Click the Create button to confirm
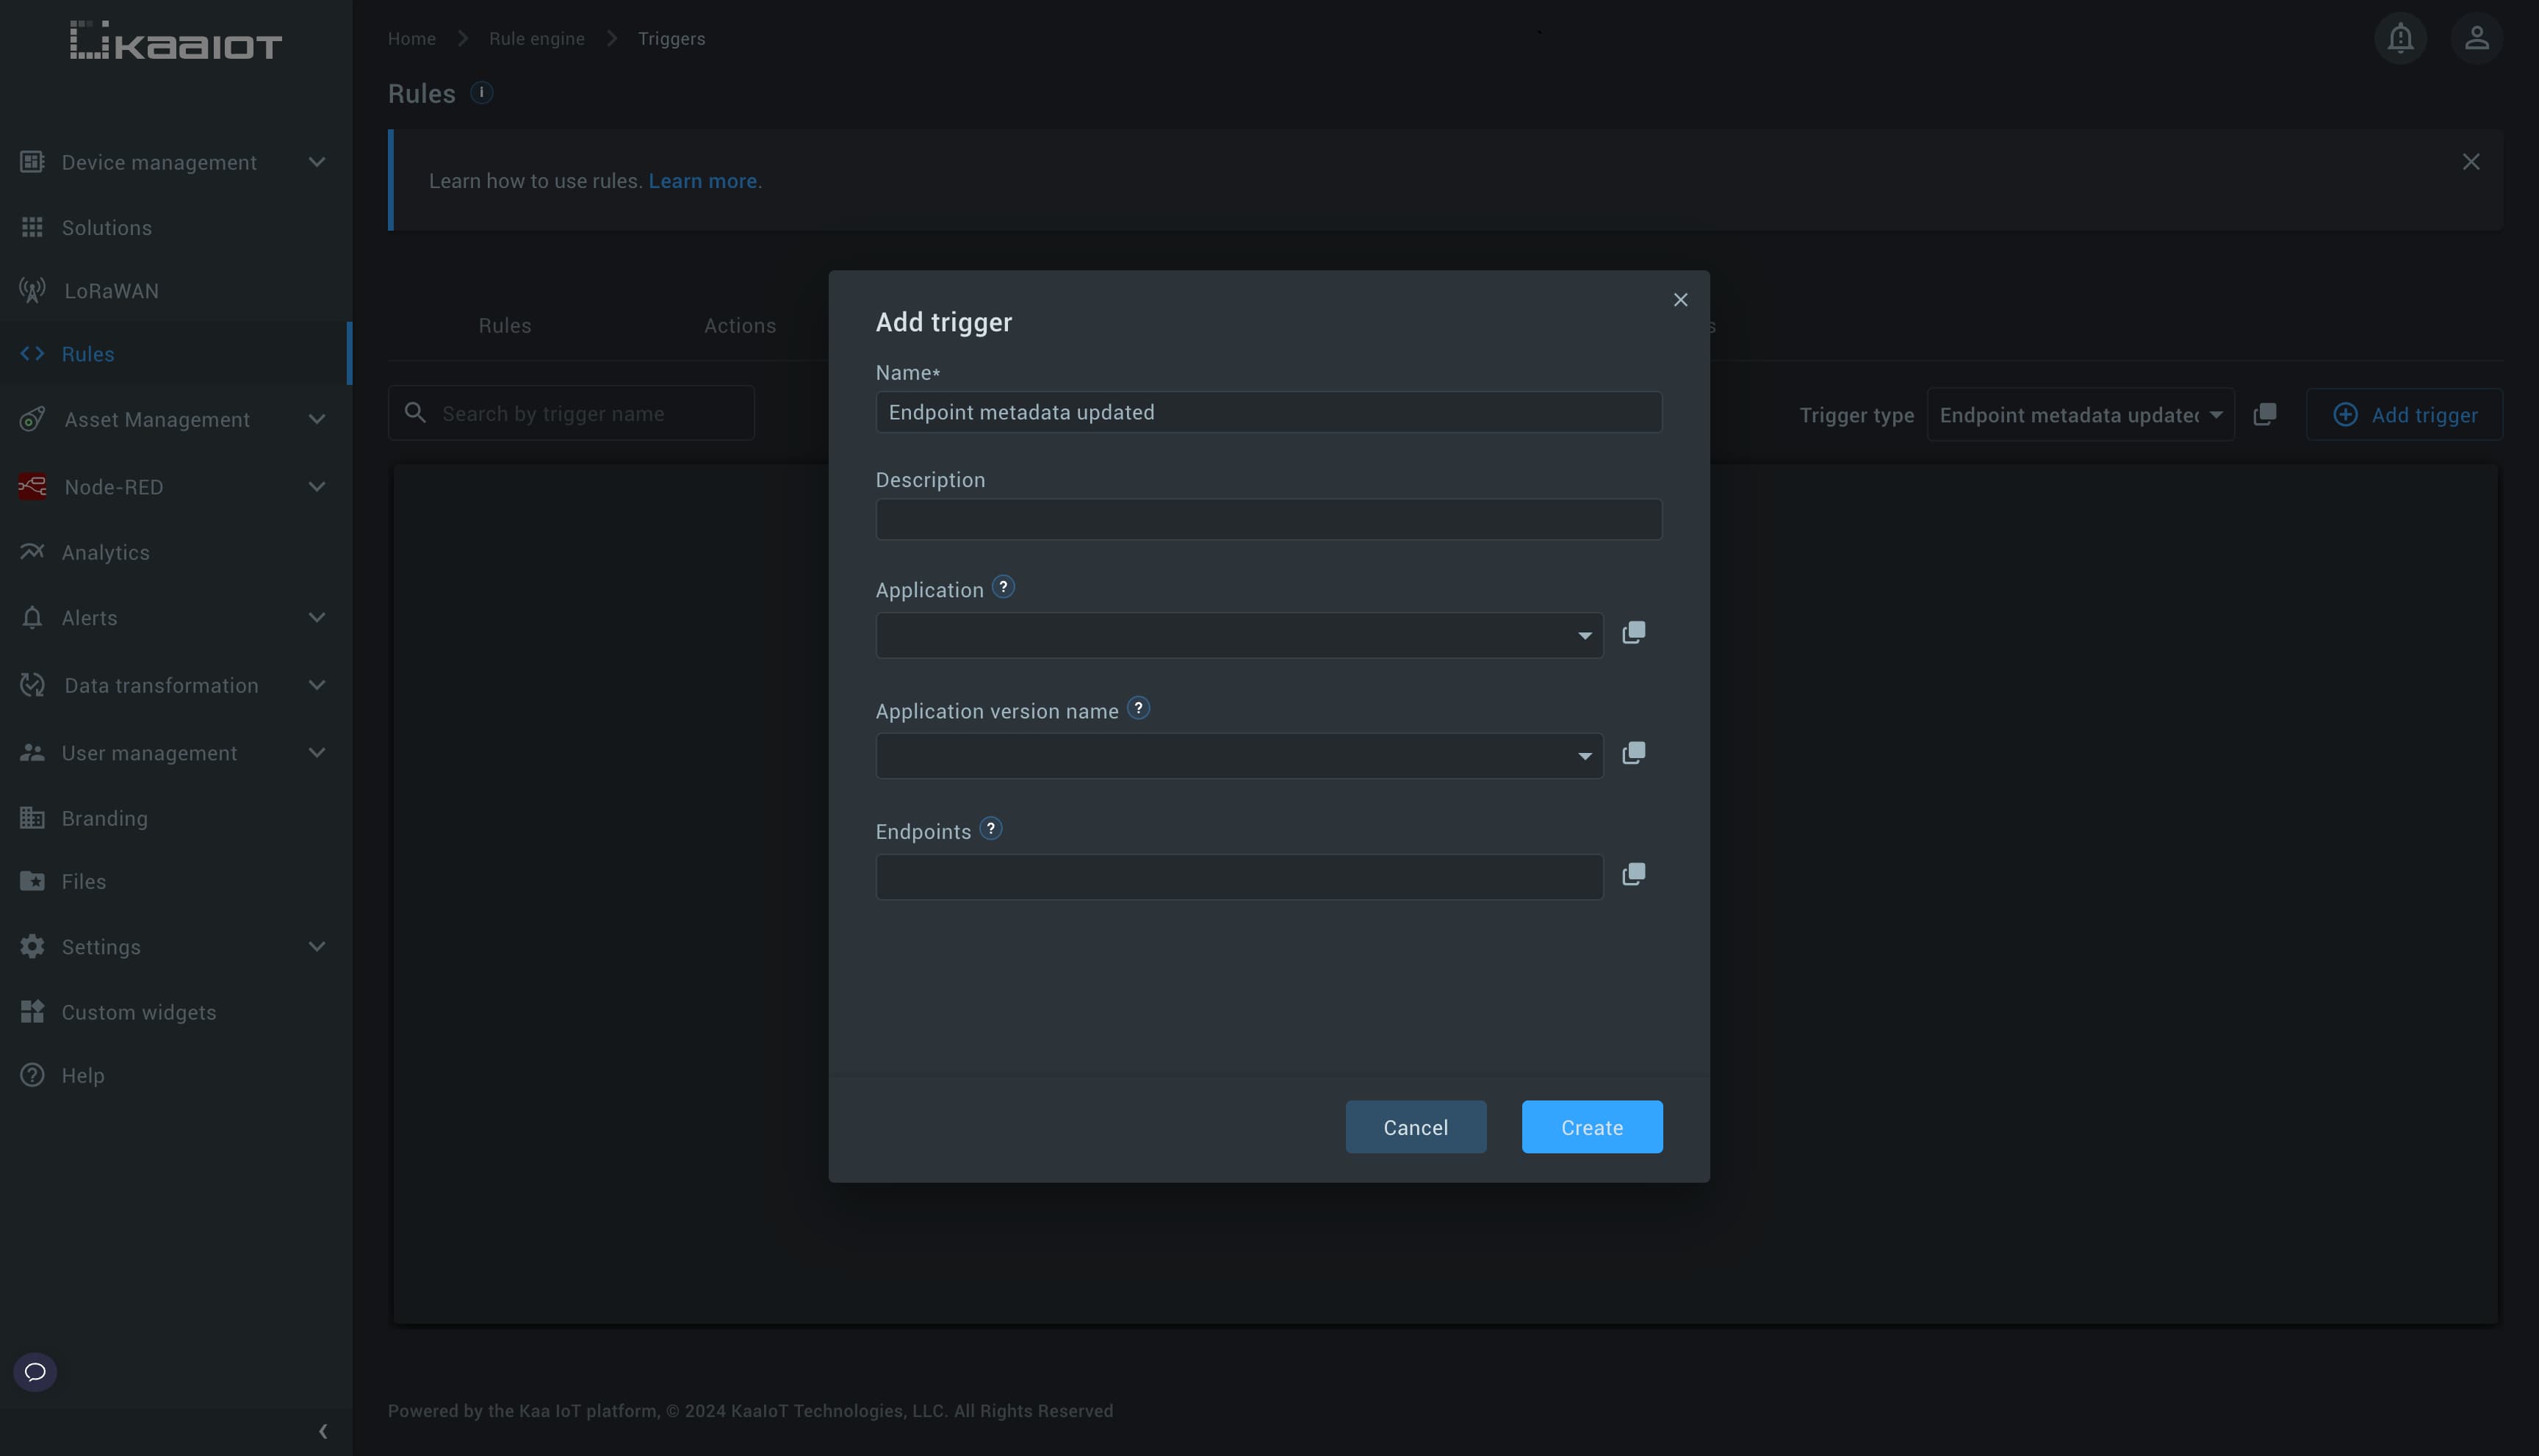Viewport: 2539px width, 1456px height. tap(1592, 1126)
